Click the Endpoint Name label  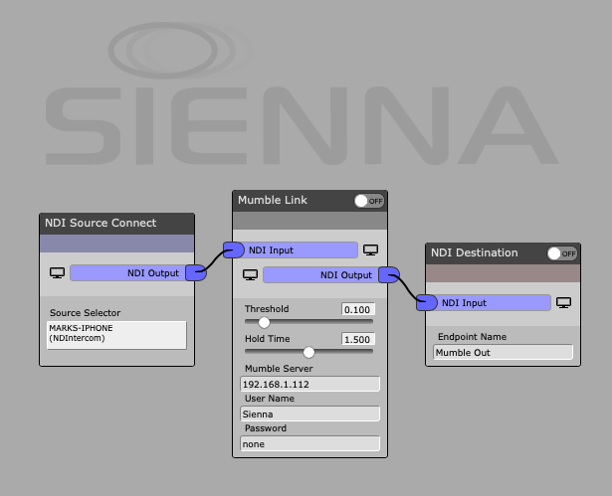tap(473, 337)
